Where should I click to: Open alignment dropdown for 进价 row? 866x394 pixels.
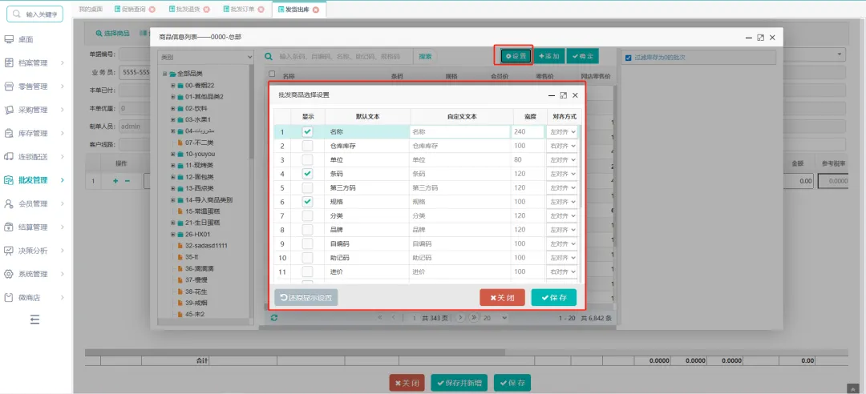(561, 271)
